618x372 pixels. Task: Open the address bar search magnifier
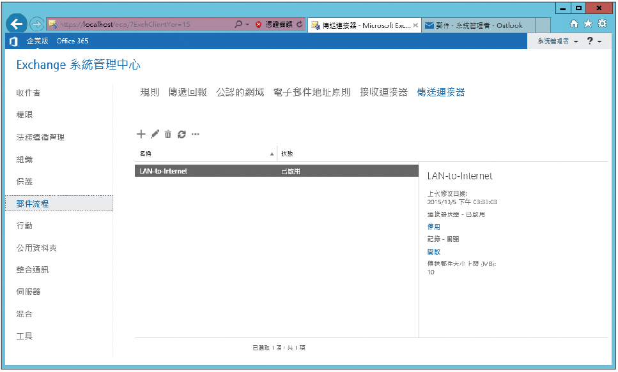[238, 24]
